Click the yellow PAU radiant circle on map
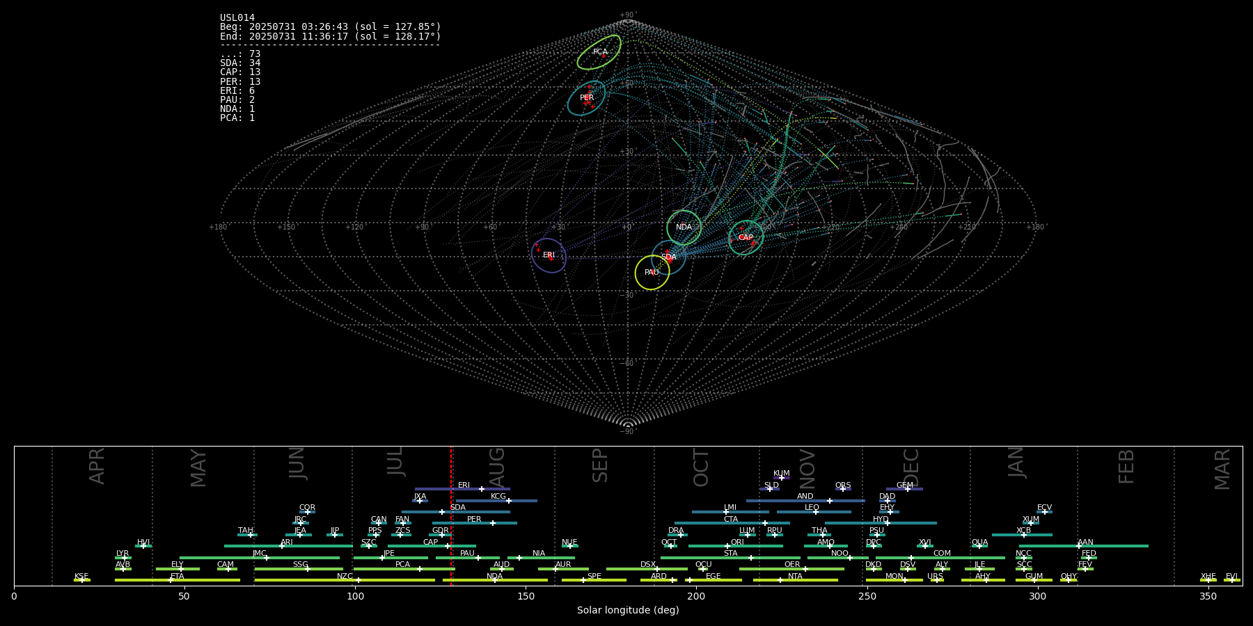Image resolution: width=1253 pixels, height=626 pixels. 652,273
